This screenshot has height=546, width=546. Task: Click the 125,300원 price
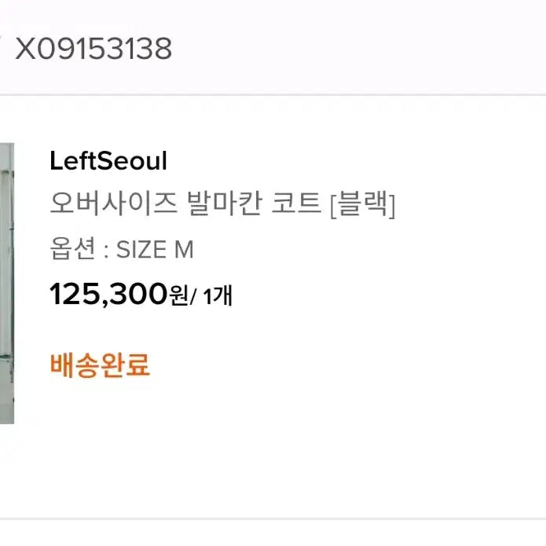[x=108, y=295]
